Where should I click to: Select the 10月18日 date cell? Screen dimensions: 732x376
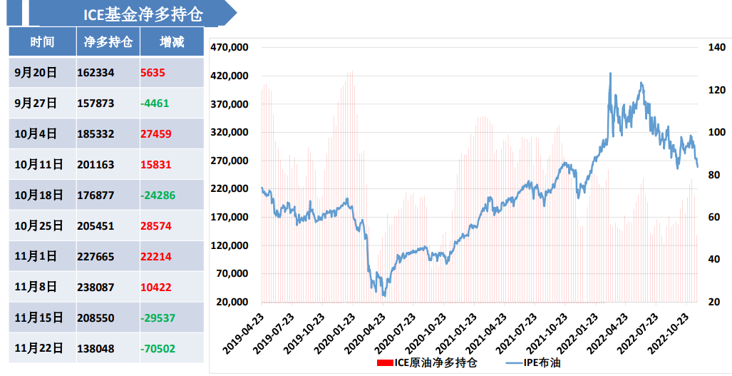coord(38,195)
